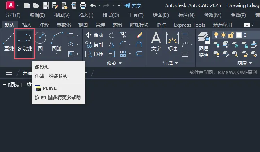The height and width of the screenshot is (152, 260).
Task: Click the Scale tool icon
Action: coord(111,54)
